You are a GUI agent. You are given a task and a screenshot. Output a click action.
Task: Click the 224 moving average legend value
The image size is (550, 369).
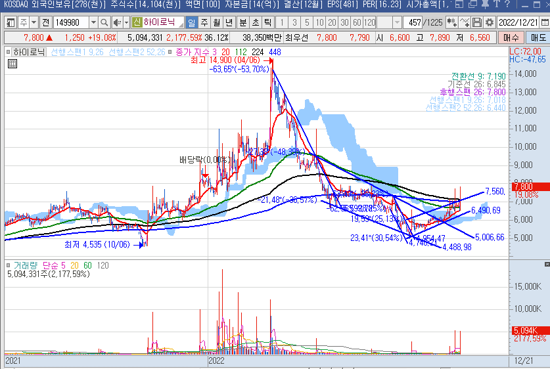[258, 53]
